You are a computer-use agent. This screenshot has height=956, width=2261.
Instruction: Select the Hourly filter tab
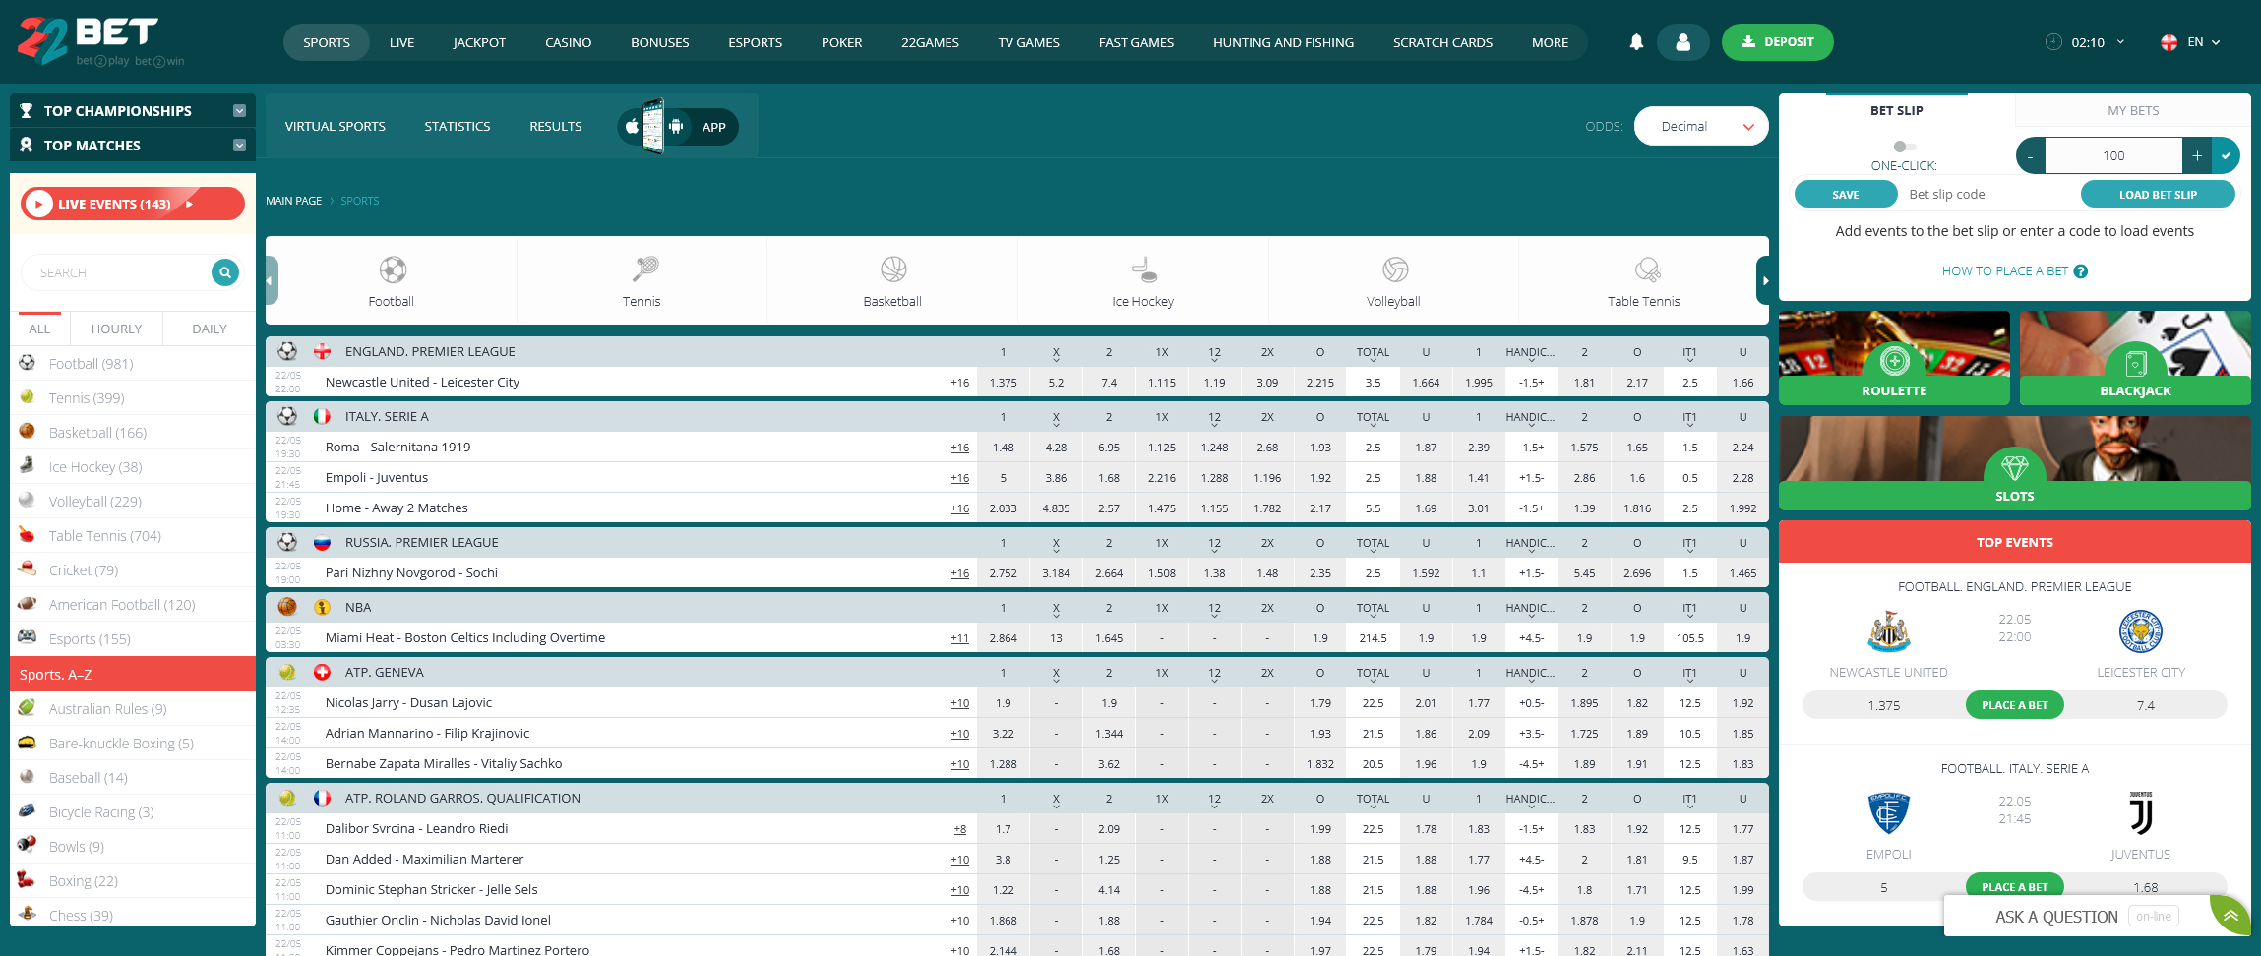pos(116,329)
